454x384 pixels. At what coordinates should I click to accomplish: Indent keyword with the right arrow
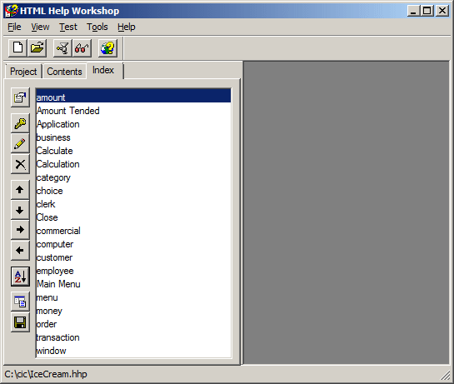(x=20, y=230)
